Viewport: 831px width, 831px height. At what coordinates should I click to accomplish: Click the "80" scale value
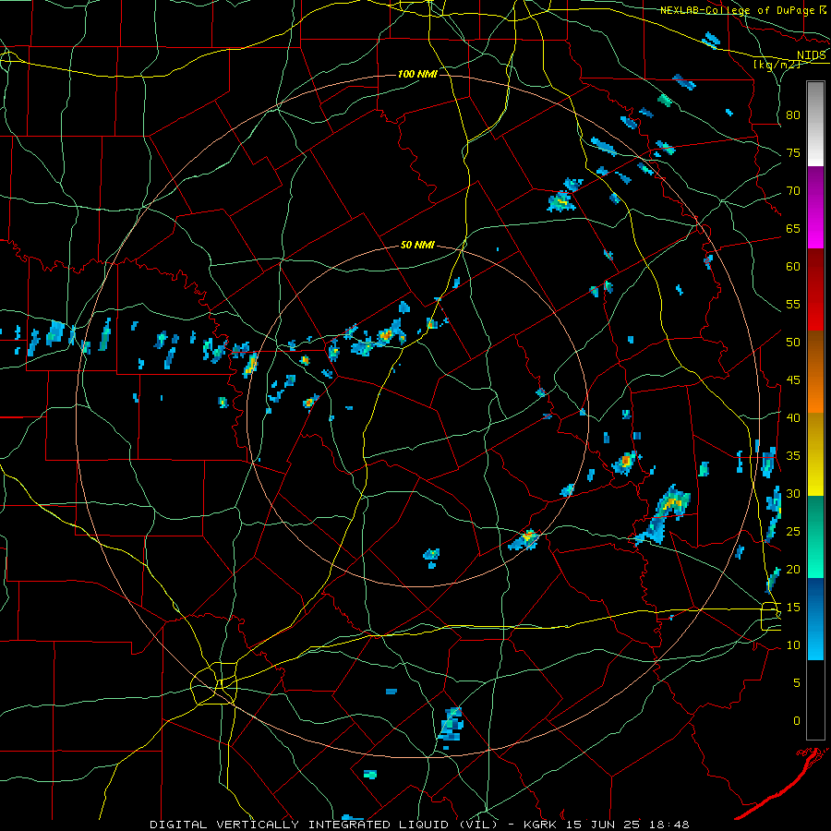[x=793, y=115]
